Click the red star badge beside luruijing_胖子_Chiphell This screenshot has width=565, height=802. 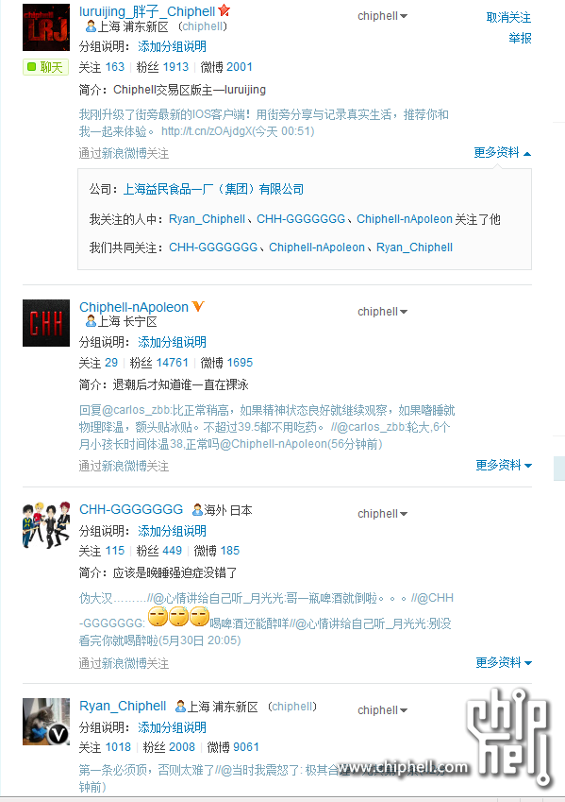coord(224,10)
